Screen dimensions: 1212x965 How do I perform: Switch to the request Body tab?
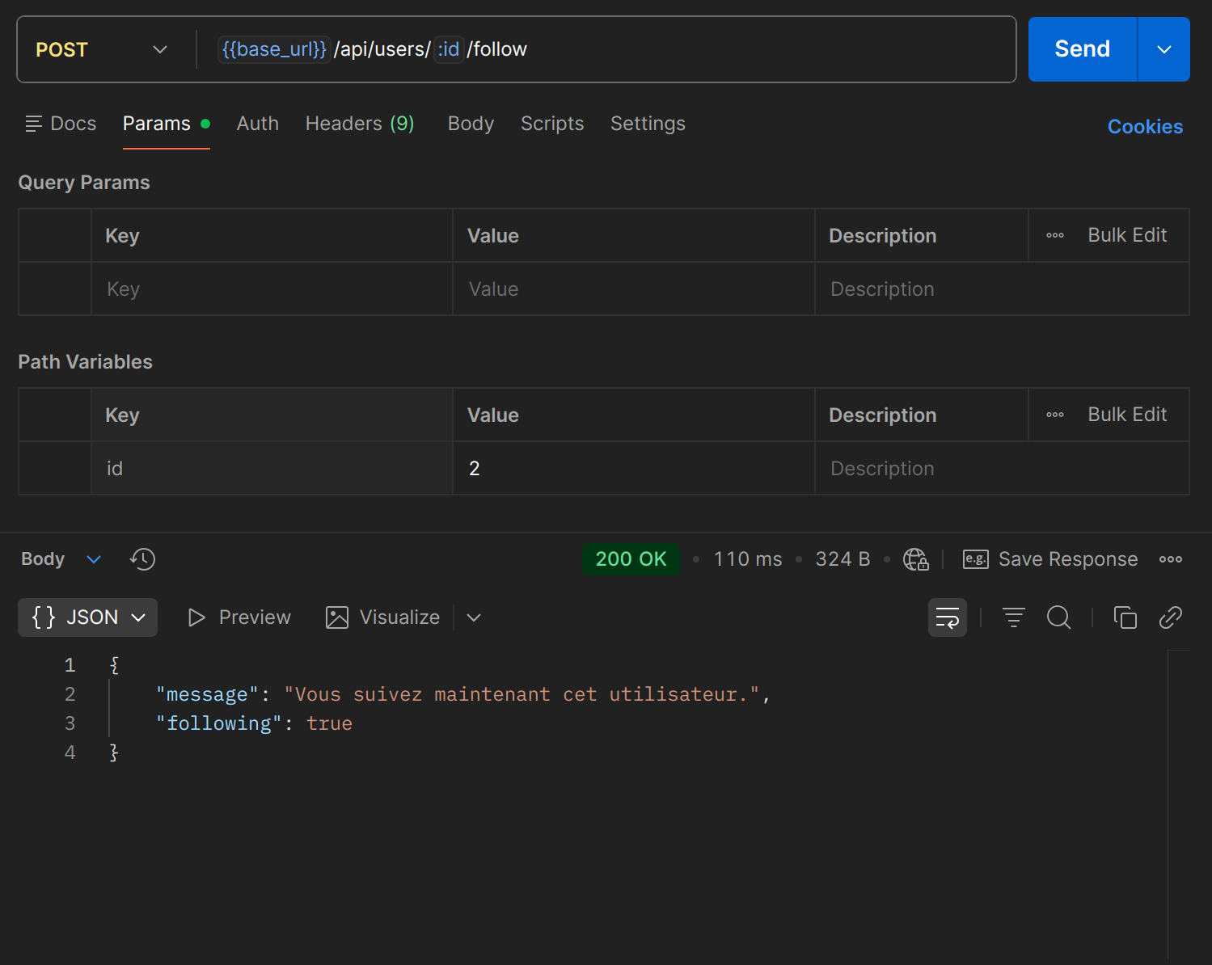click(471, 124)
